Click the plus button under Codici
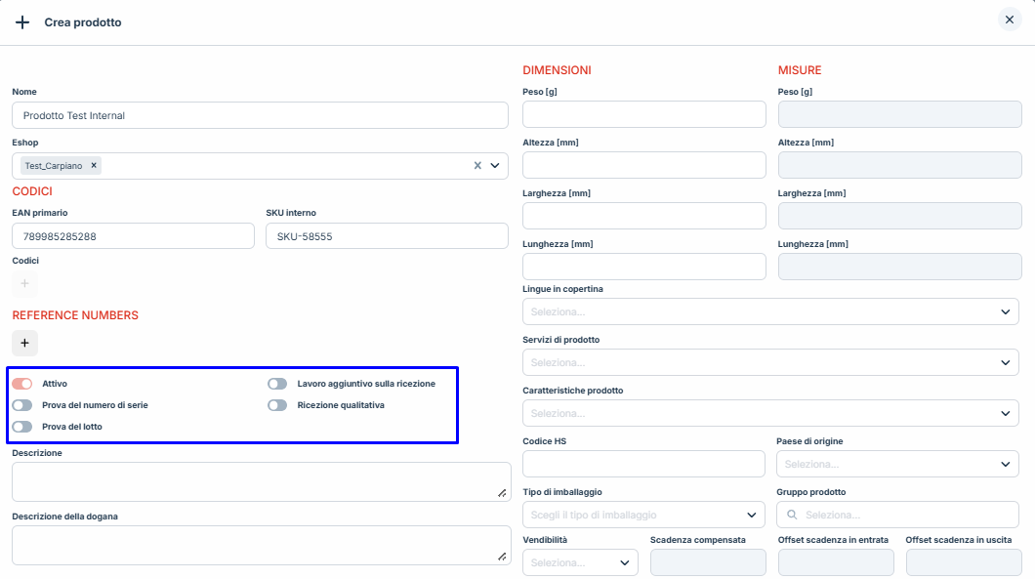Viewport: 1035px width, 579px height. pyautogui.click(x=24, y=283)
